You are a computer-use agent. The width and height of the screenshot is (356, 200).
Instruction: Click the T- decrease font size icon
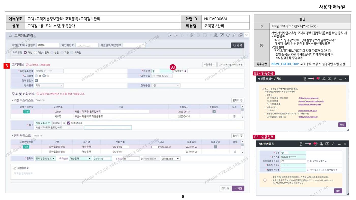pyautogui.click(x=175, y=35)
